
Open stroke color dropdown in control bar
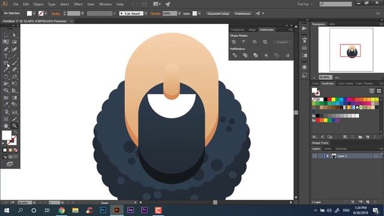pos(46,13)
